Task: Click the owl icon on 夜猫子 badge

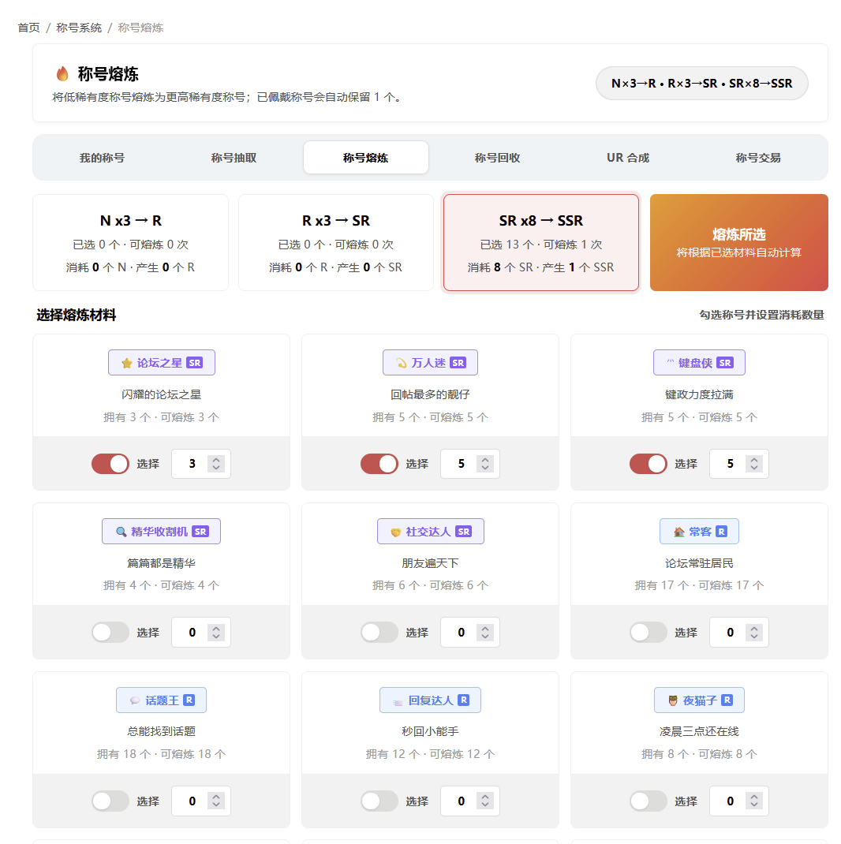Action: point(673,700)
